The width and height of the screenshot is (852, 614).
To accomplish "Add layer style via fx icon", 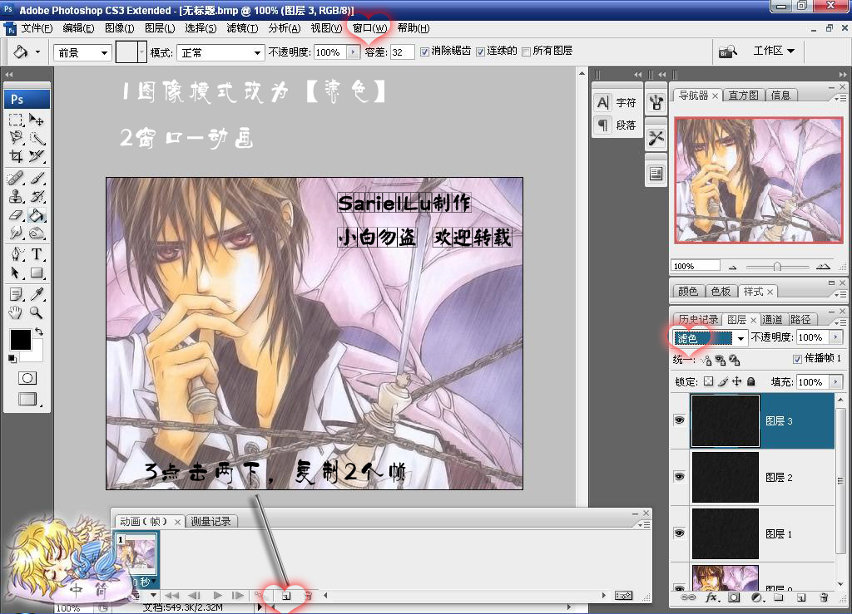I will point(711,597).
